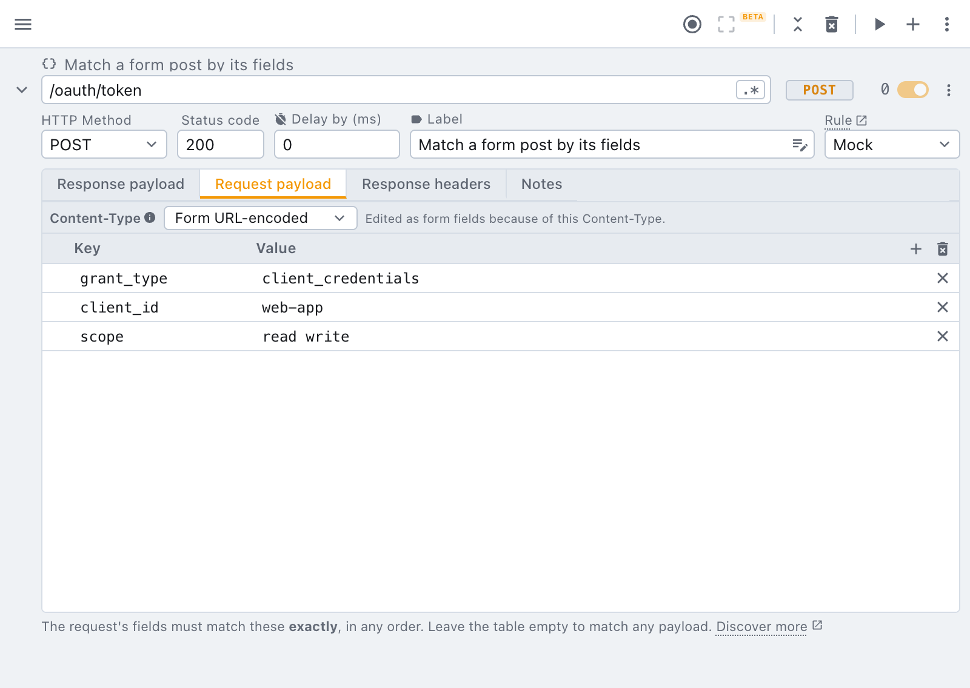
Task: Click the Delay by field
Action: pos(337,145)
